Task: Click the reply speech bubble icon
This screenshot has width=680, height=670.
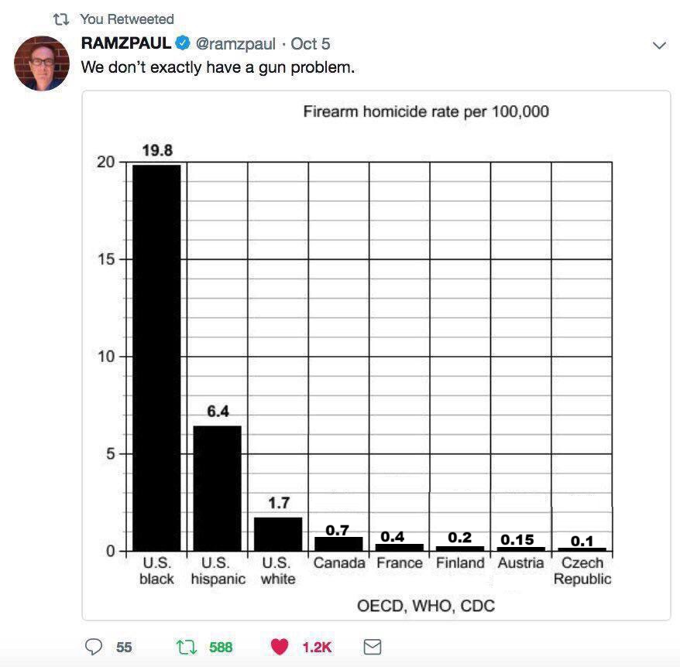Action: 93,647
